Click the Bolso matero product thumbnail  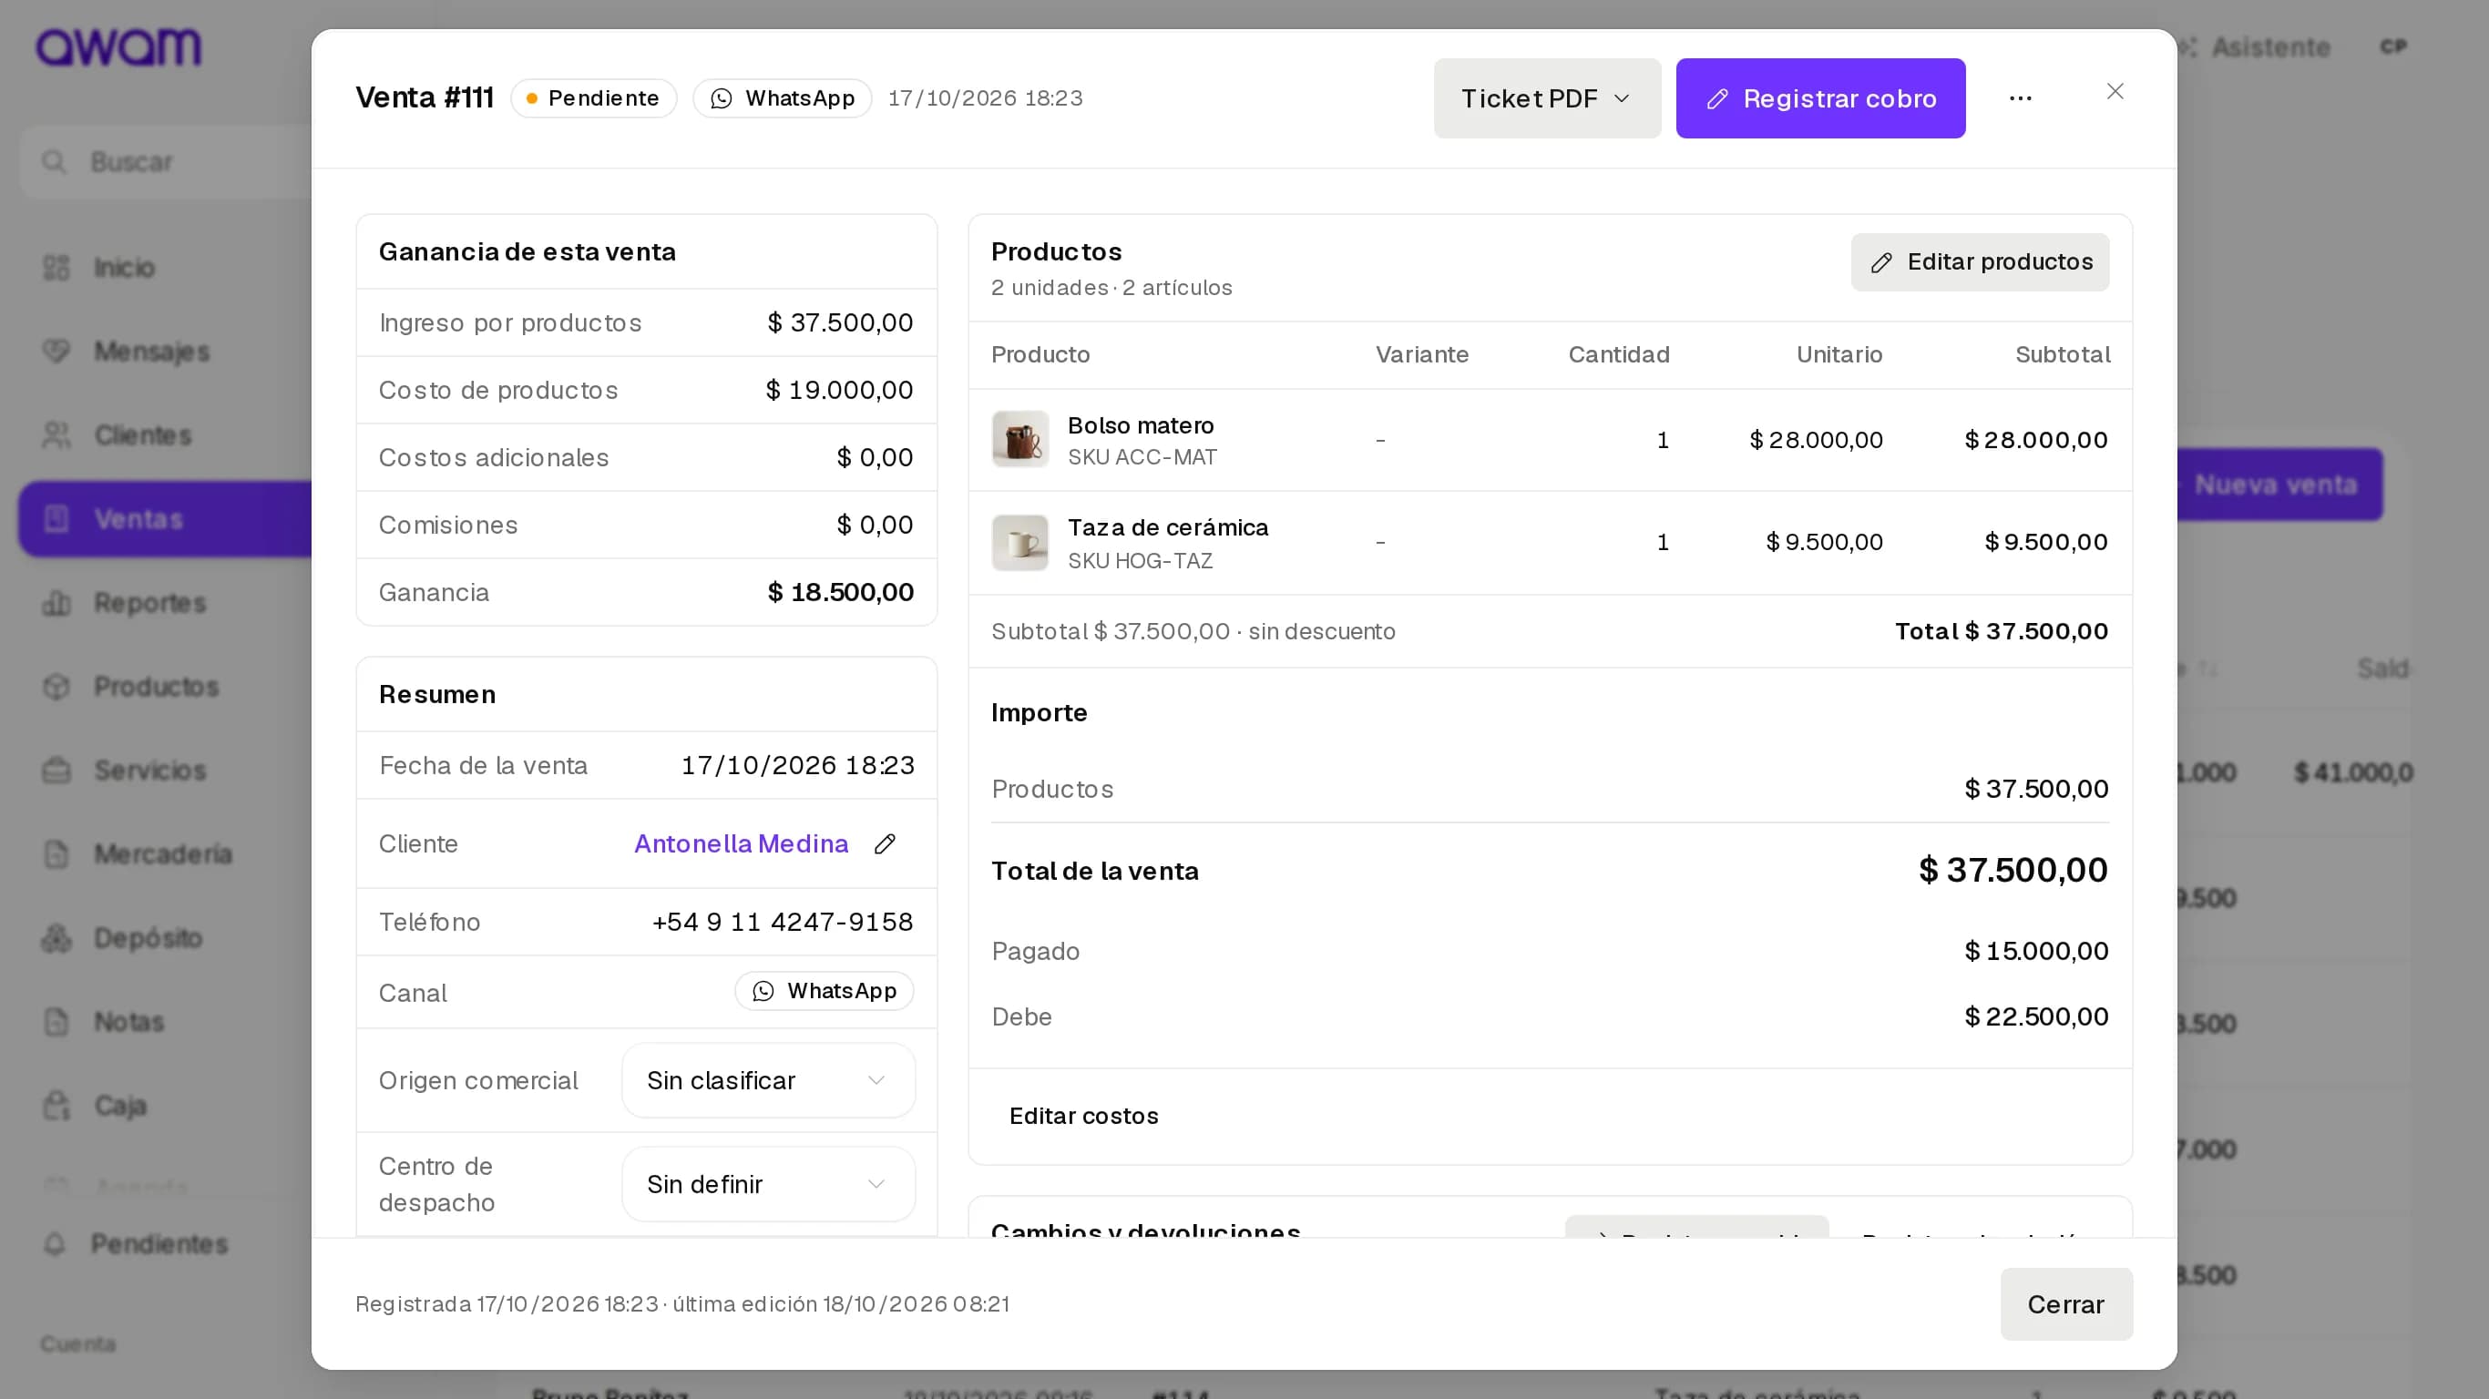click(1020, 440)
